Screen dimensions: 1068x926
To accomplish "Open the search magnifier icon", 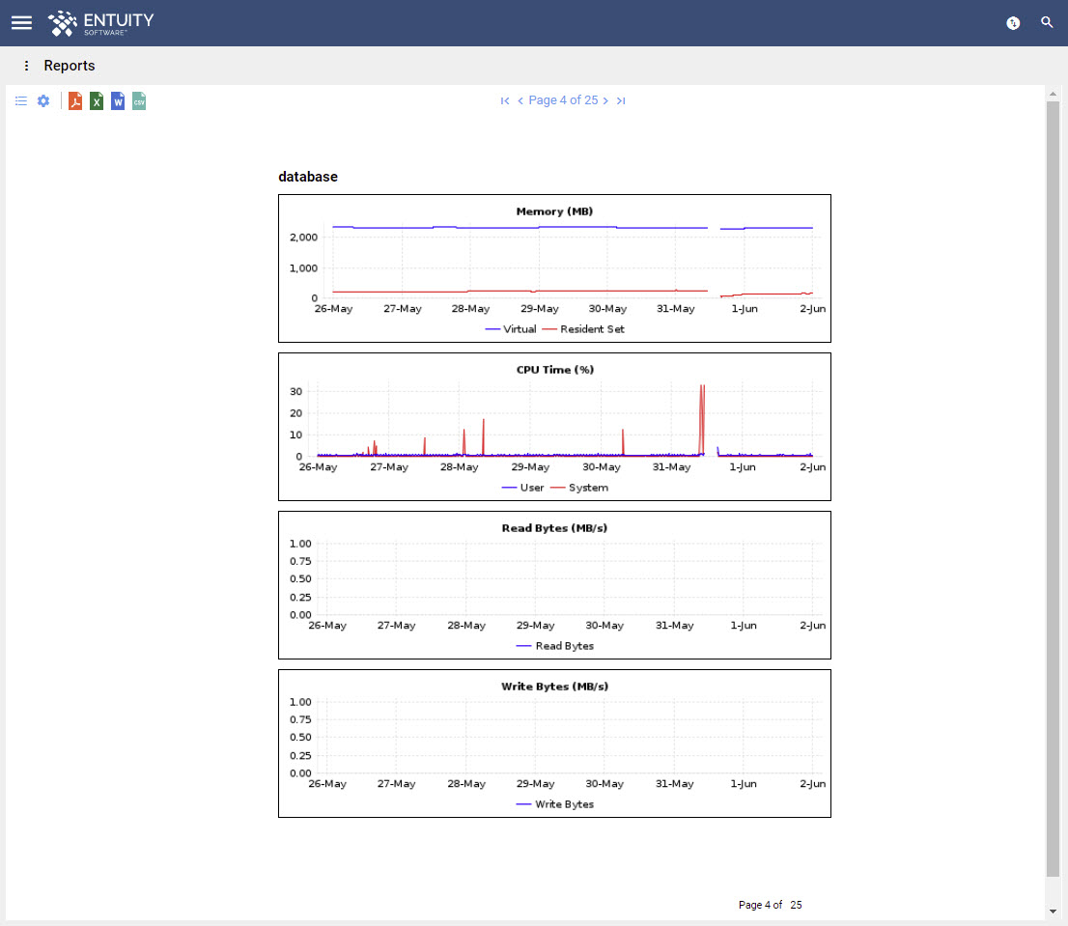I will coord(1047,22).
